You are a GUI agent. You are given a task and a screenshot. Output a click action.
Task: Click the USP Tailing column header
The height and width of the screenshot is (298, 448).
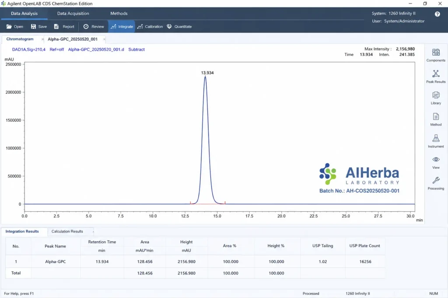(x=322, y=246)
